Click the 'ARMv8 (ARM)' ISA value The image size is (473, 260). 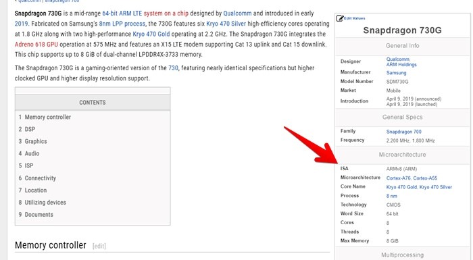click(401, 169)
